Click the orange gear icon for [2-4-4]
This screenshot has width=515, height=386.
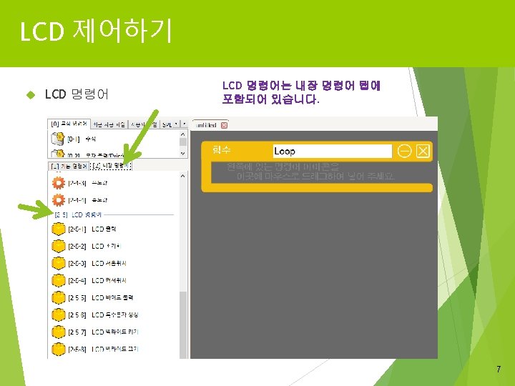pos(59,200)
